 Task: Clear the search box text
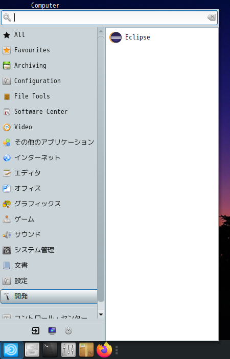click(212, 17)
